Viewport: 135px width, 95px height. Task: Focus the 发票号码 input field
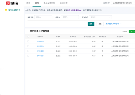pyautogui.click(x=43, y=17)
